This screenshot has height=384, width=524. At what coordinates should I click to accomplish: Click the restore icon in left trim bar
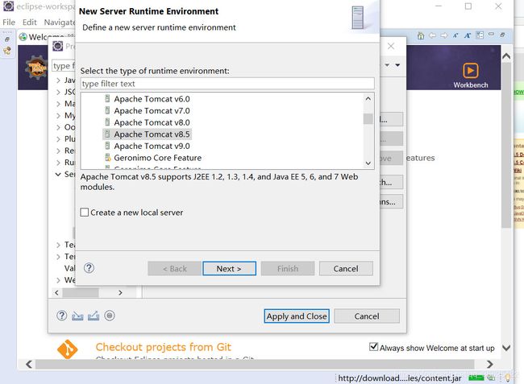click(x=7, y=39)
